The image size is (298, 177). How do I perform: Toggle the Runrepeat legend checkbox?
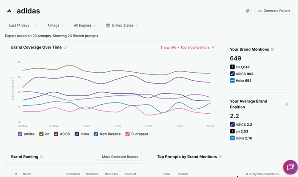click(x=127, y=134)
